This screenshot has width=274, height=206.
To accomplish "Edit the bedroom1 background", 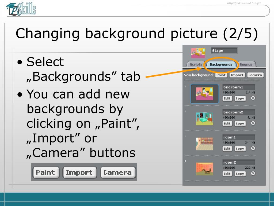I will pyautogui.click(x=227, y=98).
